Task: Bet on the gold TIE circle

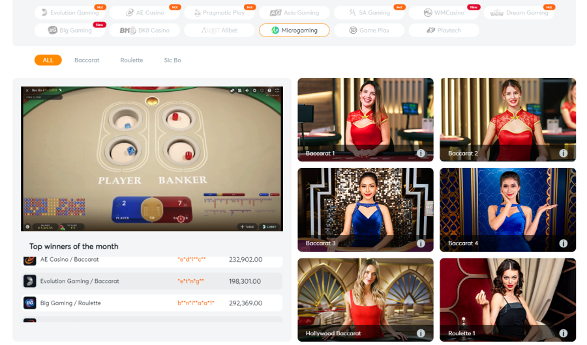Action: [x=152, y=210]
